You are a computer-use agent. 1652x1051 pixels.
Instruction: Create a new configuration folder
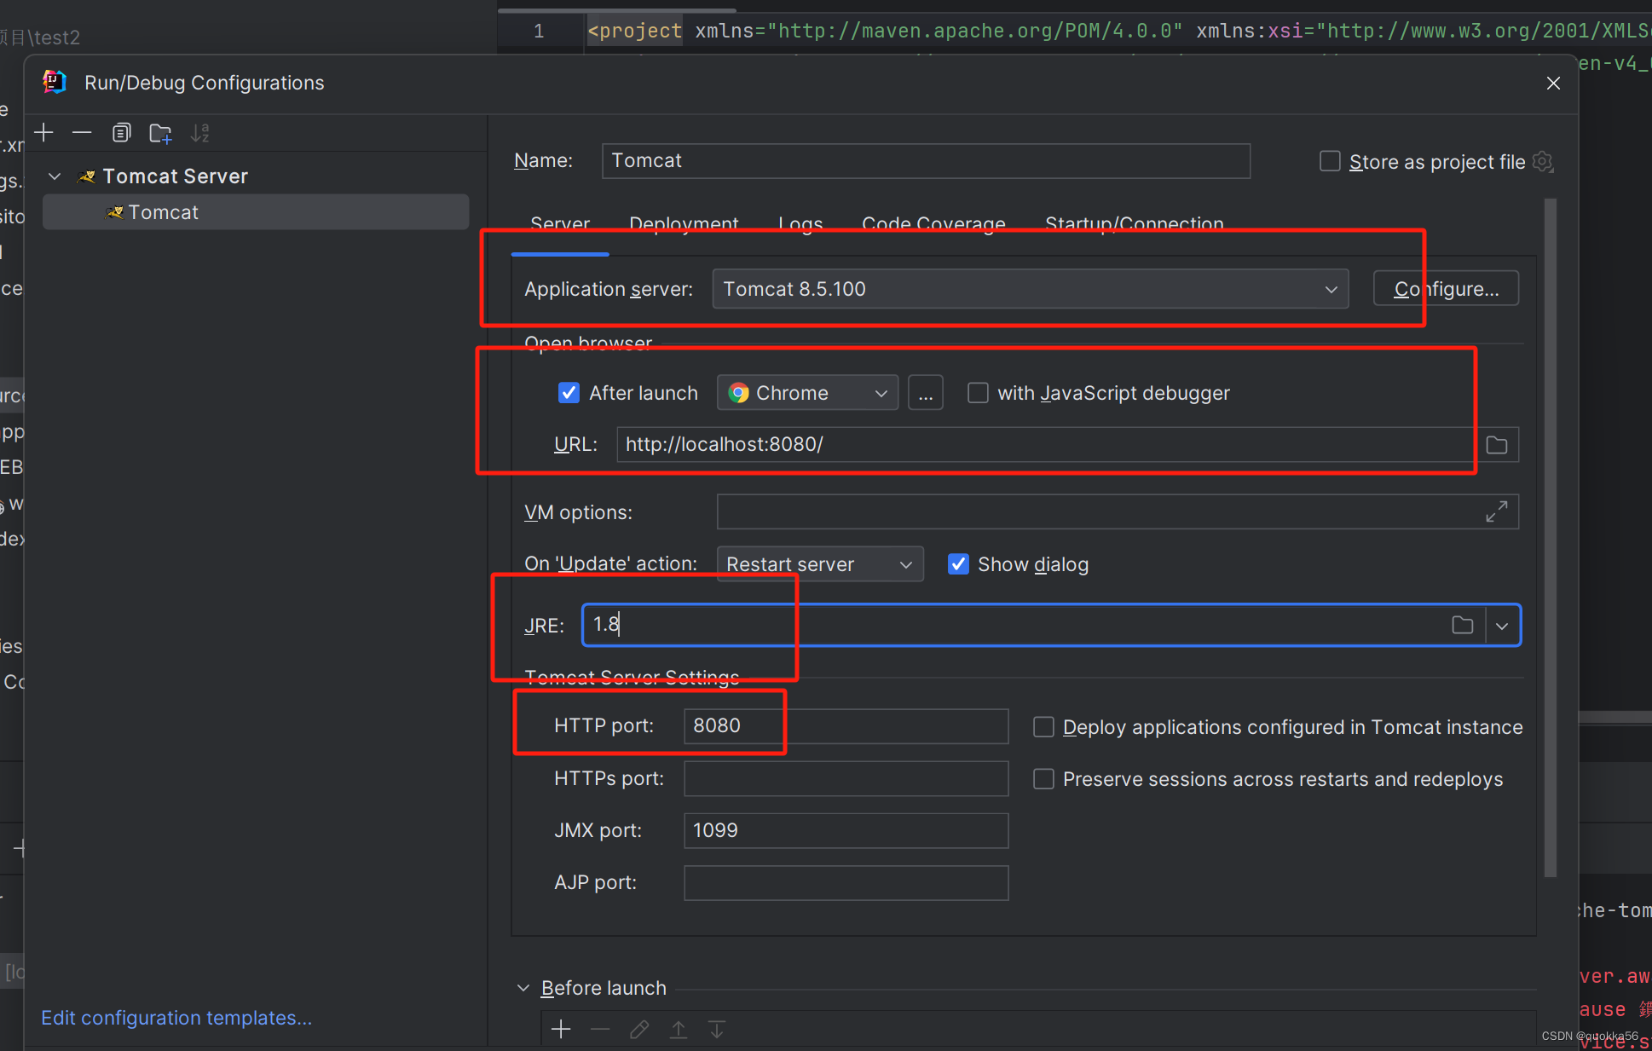[160, 133]
